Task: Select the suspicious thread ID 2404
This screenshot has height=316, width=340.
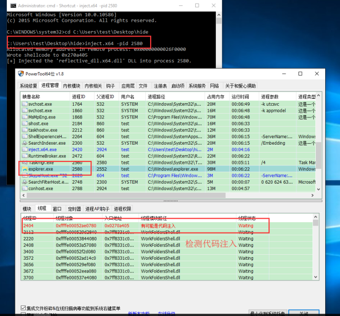Action: 28,226
